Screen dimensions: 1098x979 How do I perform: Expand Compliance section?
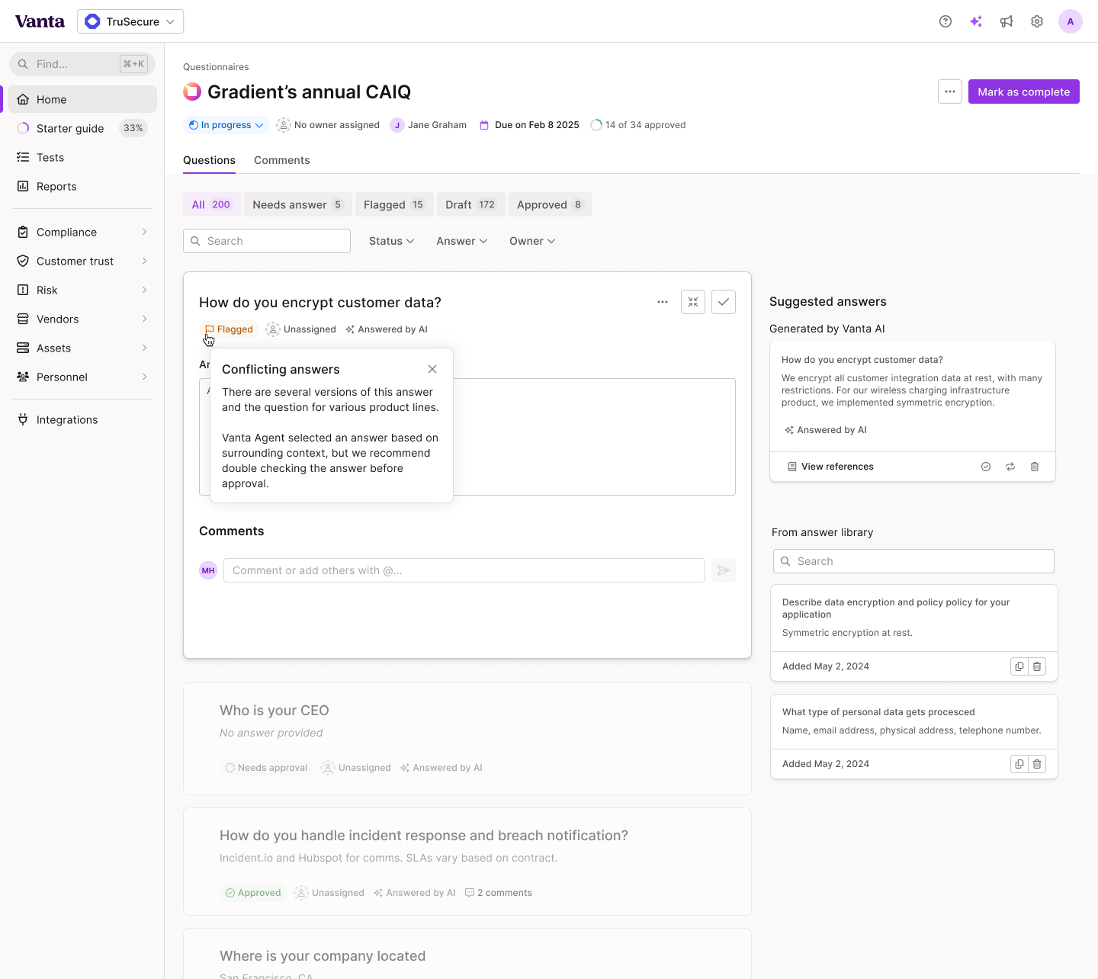tap(82, 232)
